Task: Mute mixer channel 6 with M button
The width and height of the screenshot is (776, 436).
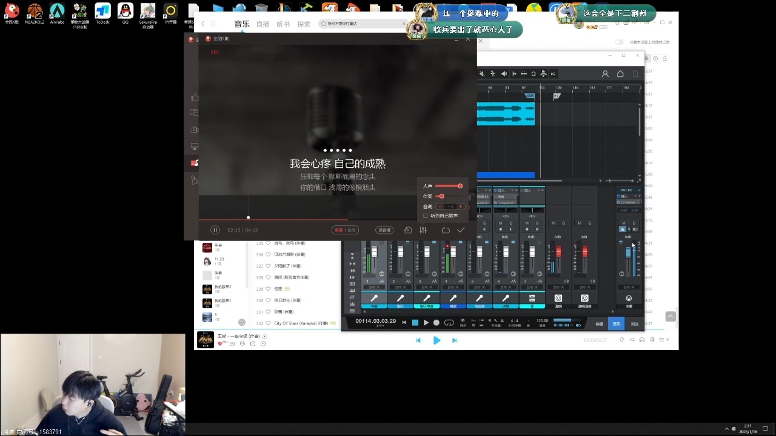Action: point(501,223)
